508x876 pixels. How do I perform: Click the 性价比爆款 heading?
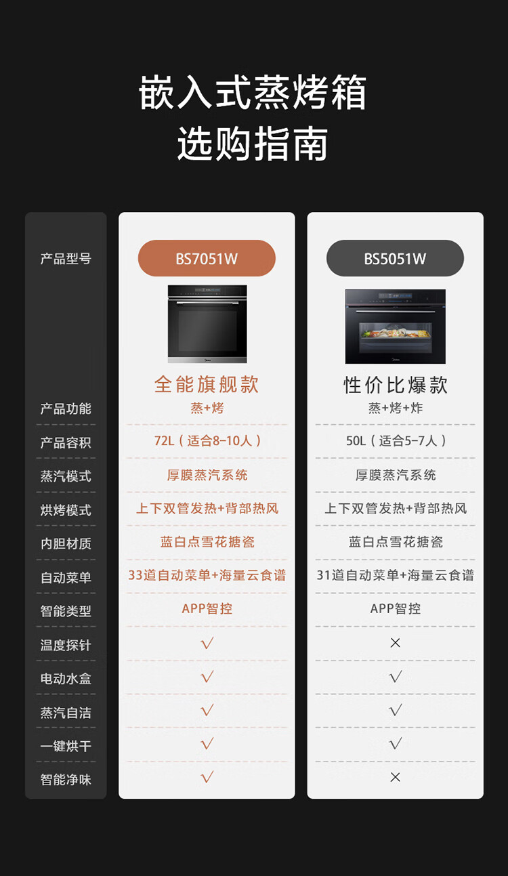click(x=396, y=385)
